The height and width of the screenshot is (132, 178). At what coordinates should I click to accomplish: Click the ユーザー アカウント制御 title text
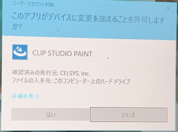click(33, 4)
